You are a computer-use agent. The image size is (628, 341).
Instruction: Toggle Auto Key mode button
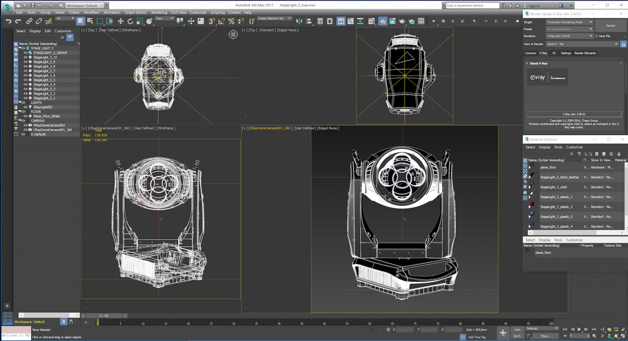coord(517,329)
